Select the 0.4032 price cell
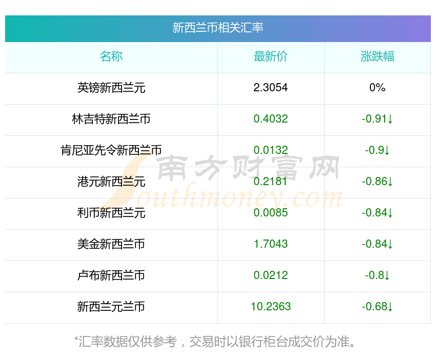This screenshot has width=436, height=358. click(x=270, y=119)
